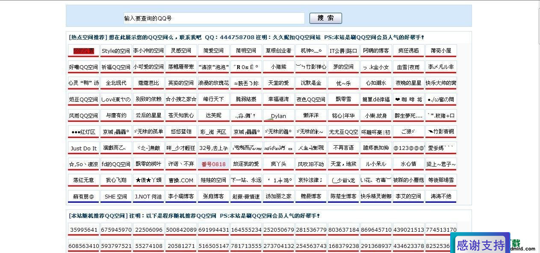Open the 灵感空间 link
This screenshot has width=540, height=253.
(181, 51)
